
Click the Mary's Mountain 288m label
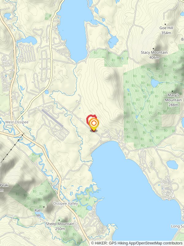pos(173,100)
